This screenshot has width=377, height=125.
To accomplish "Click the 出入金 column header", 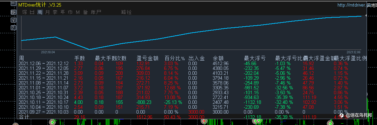I will [196, 58].
